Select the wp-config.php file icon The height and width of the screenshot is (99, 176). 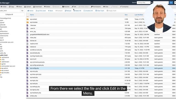[28, 68]
